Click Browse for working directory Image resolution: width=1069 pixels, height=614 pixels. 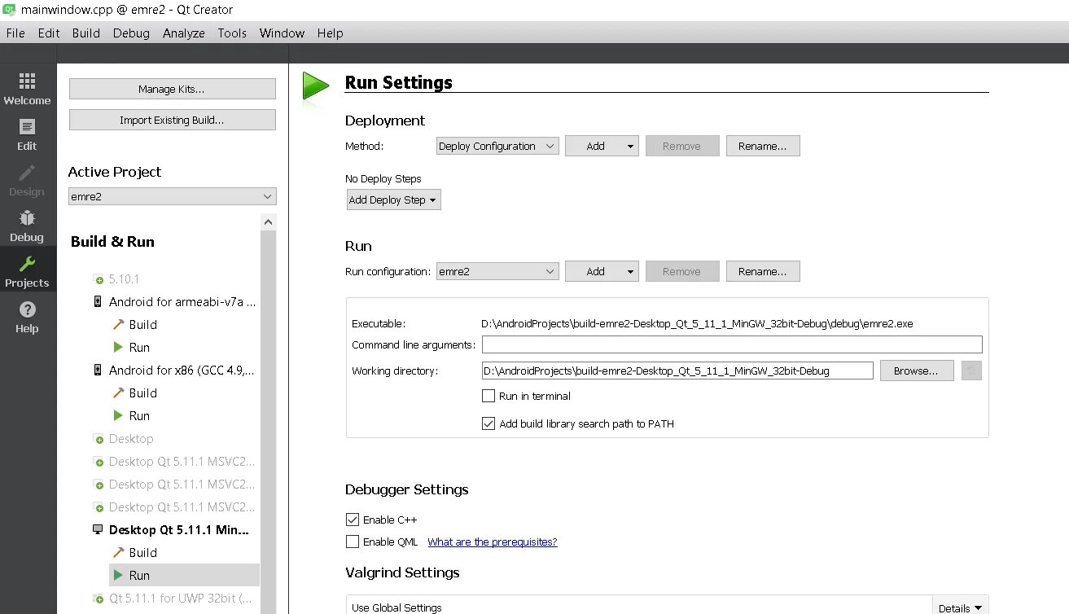(917, 371)
